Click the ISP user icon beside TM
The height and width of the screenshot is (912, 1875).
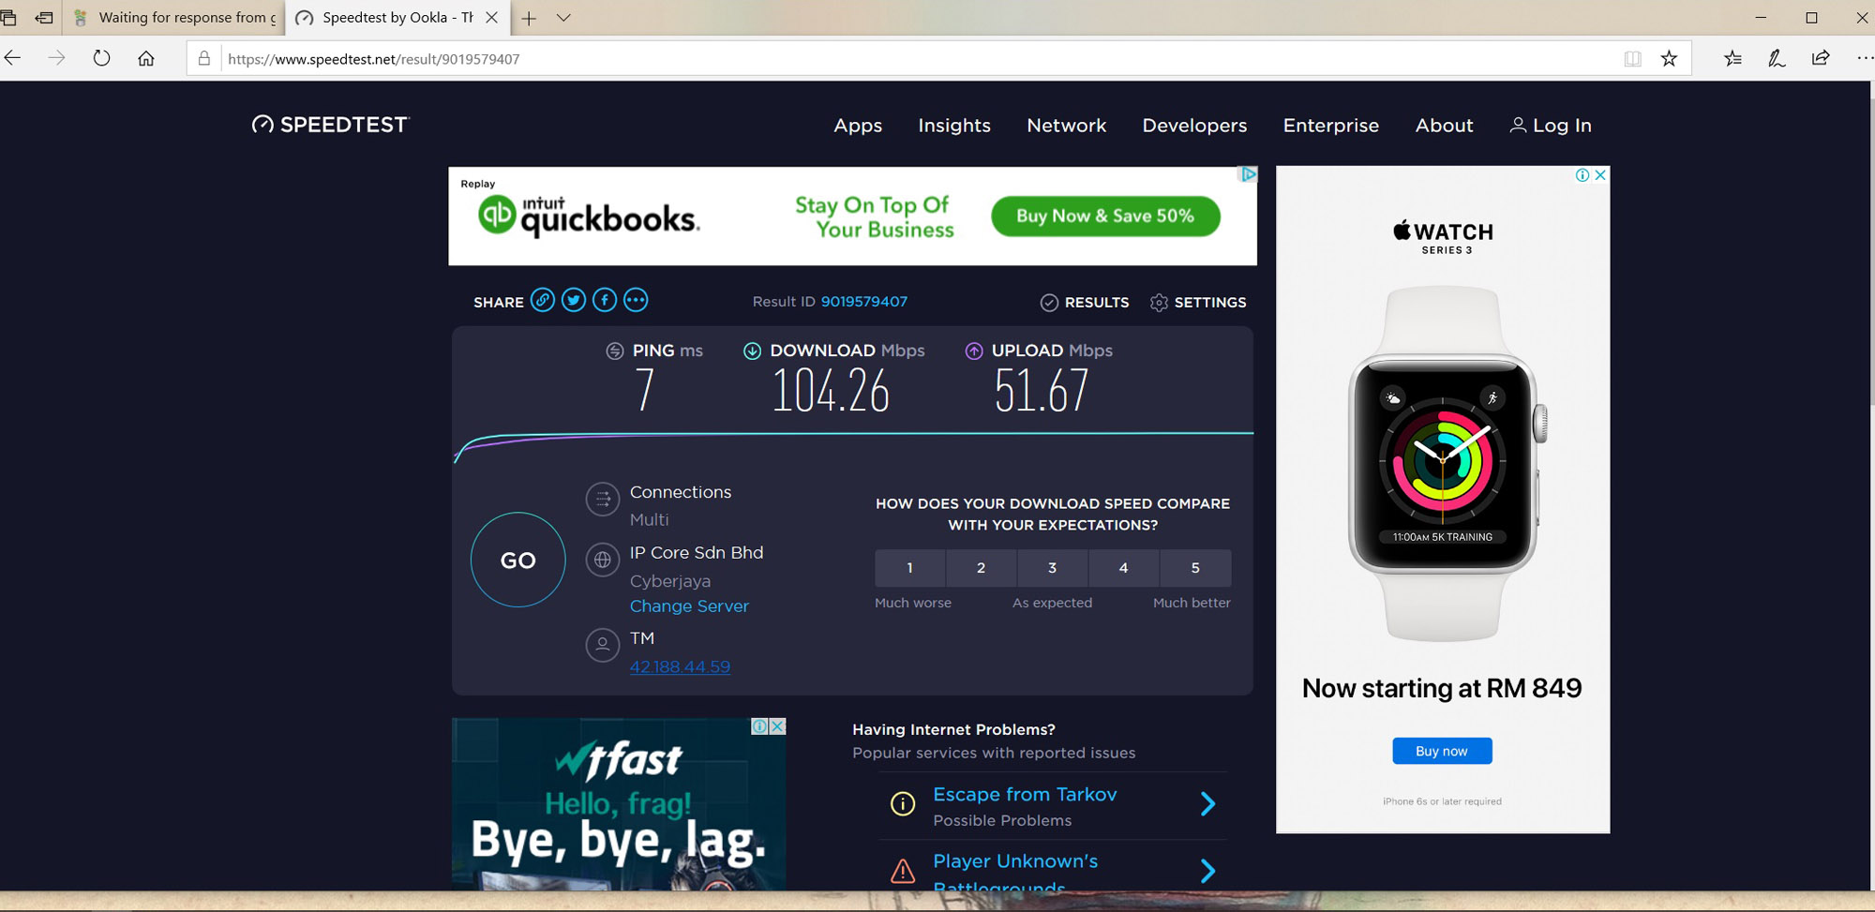pyautogui.click(x=603, y=645)
